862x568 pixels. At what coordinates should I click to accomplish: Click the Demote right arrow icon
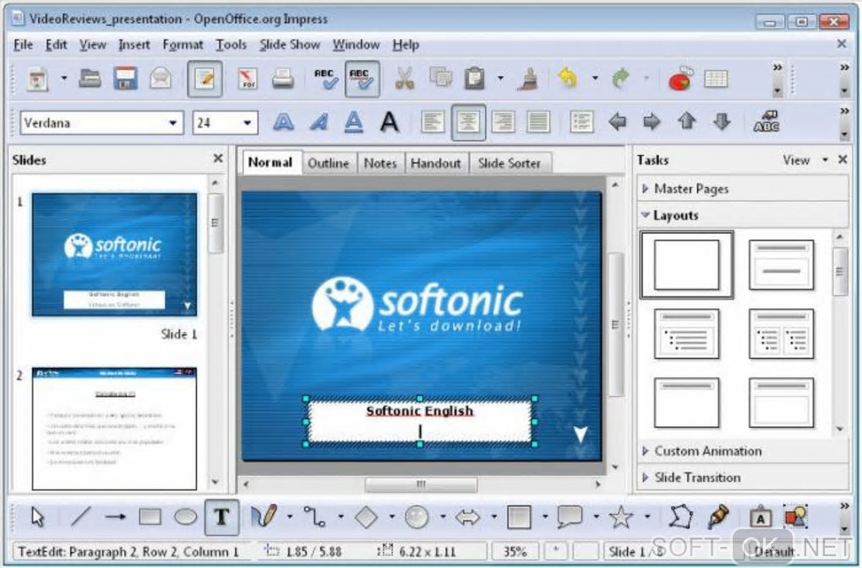[x=652, y=122]
